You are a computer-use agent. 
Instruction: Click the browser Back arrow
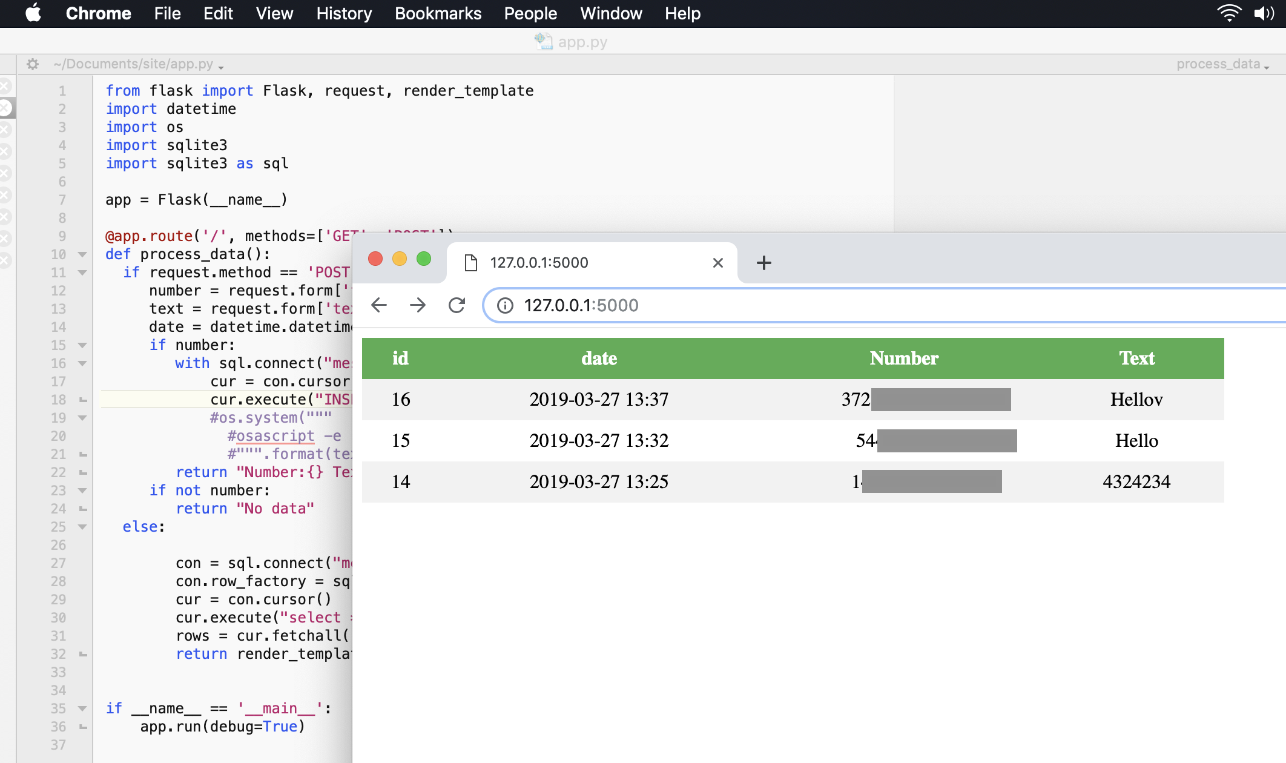pyautogui.click(x=379, y=305)
